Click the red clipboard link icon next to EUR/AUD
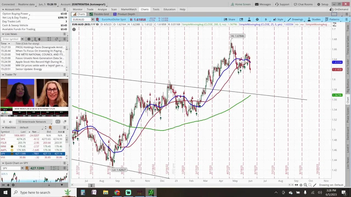Viewport: 351px width, 197px height. coord(97,19)
